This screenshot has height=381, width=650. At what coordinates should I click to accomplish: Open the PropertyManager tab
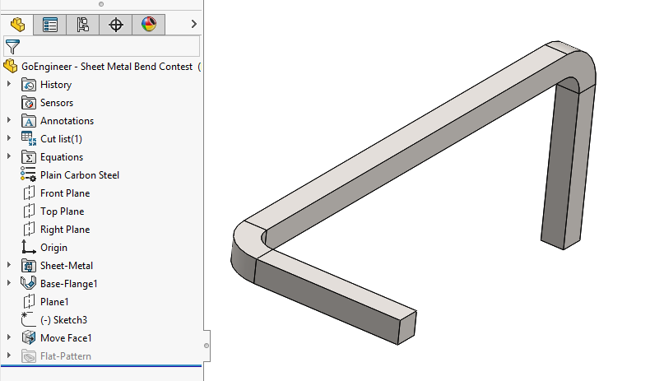[49, 25]
